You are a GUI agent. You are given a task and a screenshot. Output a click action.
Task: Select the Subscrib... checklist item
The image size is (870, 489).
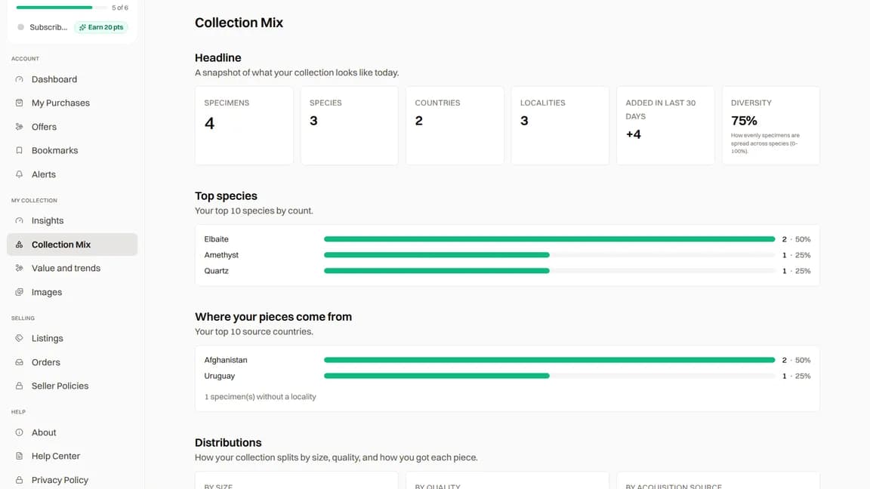pos(48,27)
